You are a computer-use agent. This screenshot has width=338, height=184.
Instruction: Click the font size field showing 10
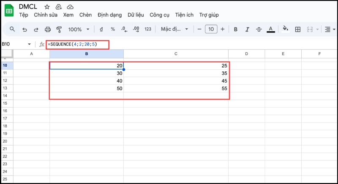click(x=211, y=29)
